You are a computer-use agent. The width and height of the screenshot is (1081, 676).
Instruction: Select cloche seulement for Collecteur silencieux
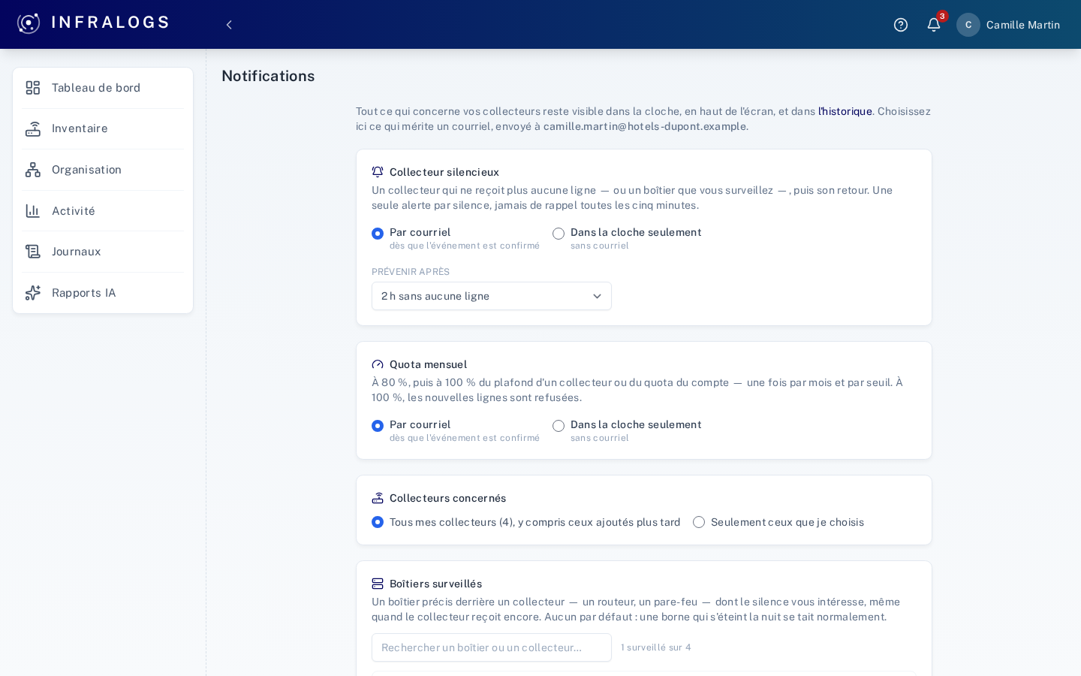(x=559, y=234)
